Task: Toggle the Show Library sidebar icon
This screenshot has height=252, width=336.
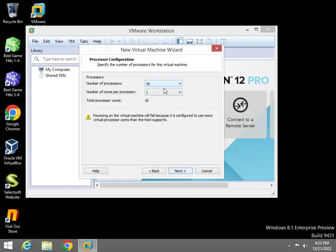Action: click(x=179, y=41)
